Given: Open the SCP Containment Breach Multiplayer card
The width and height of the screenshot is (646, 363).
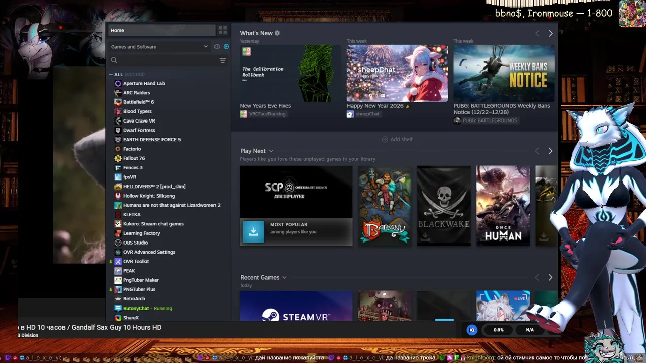Looking at the screenshot, I should 296,206.
